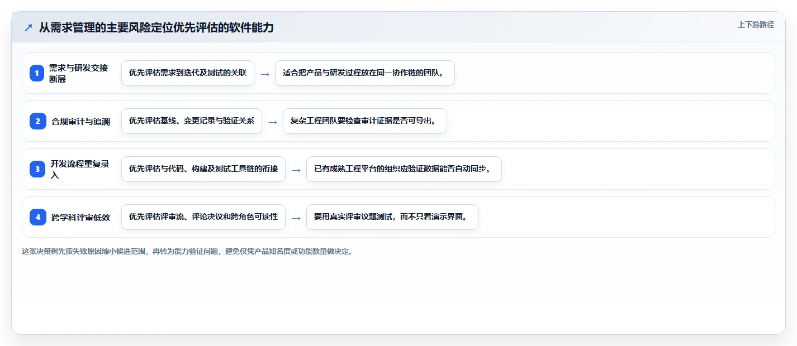
Task: Click number badge 4 for 跨学科评审低效
Action: tap(37, 217)
